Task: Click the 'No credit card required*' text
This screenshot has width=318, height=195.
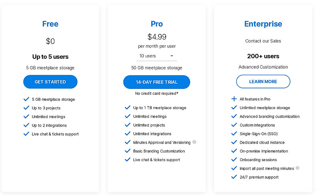Action: click(x=157, y=93)
